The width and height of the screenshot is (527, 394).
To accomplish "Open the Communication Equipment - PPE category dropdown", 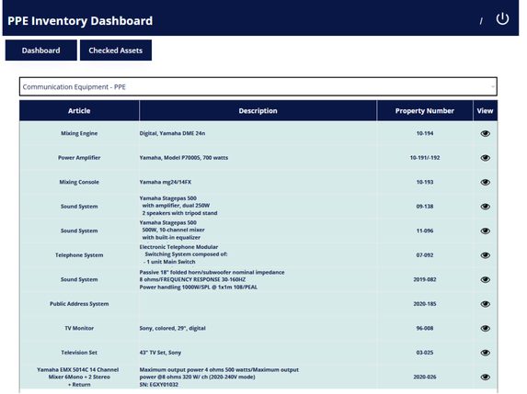I will (258, 86).
